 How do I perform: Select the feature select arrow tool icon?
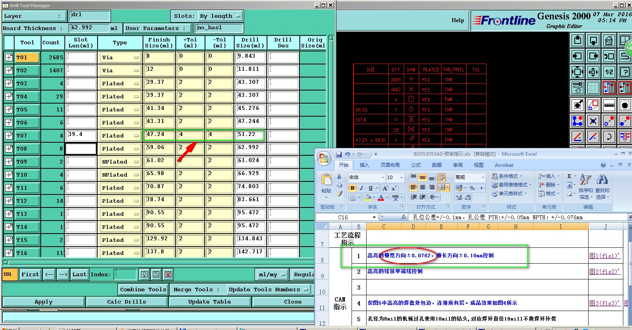pos(577,105)
